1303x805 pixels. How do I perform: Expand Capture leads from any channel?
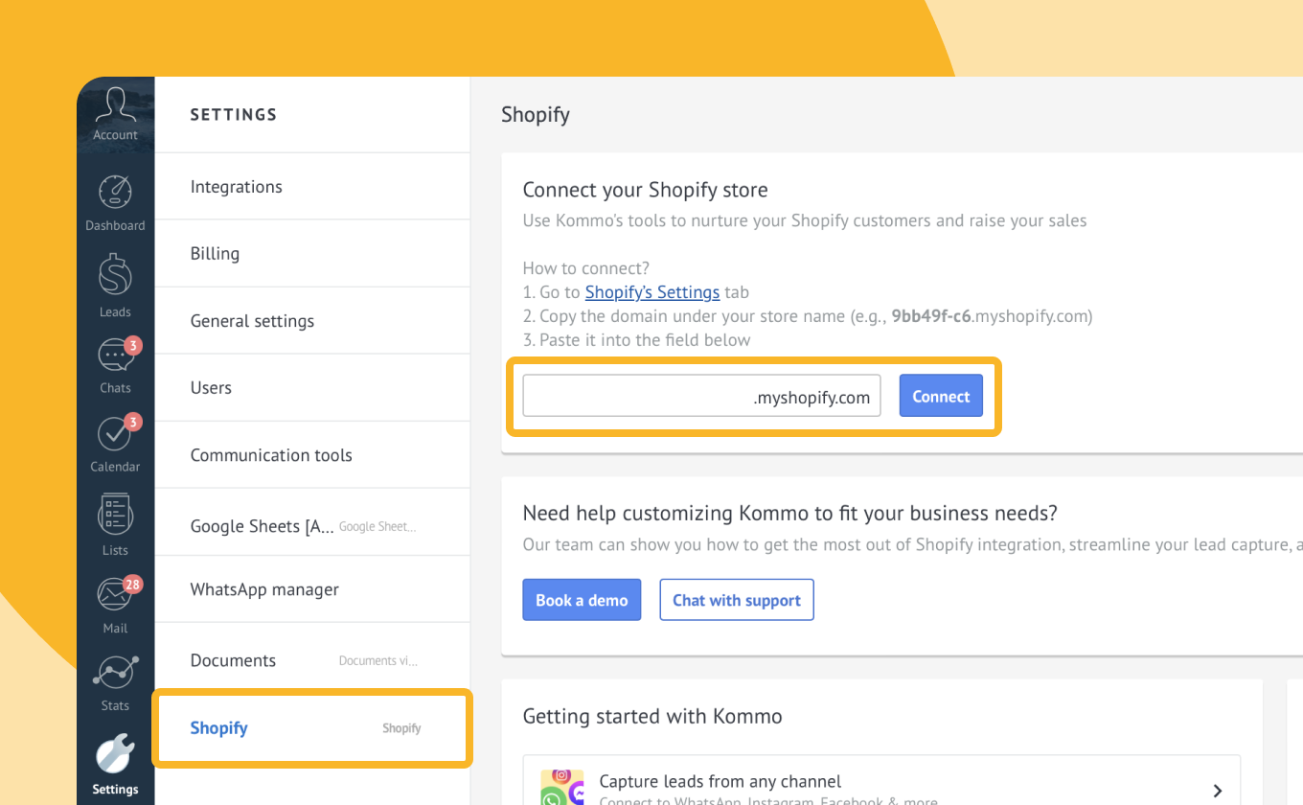pos(1218,791)
